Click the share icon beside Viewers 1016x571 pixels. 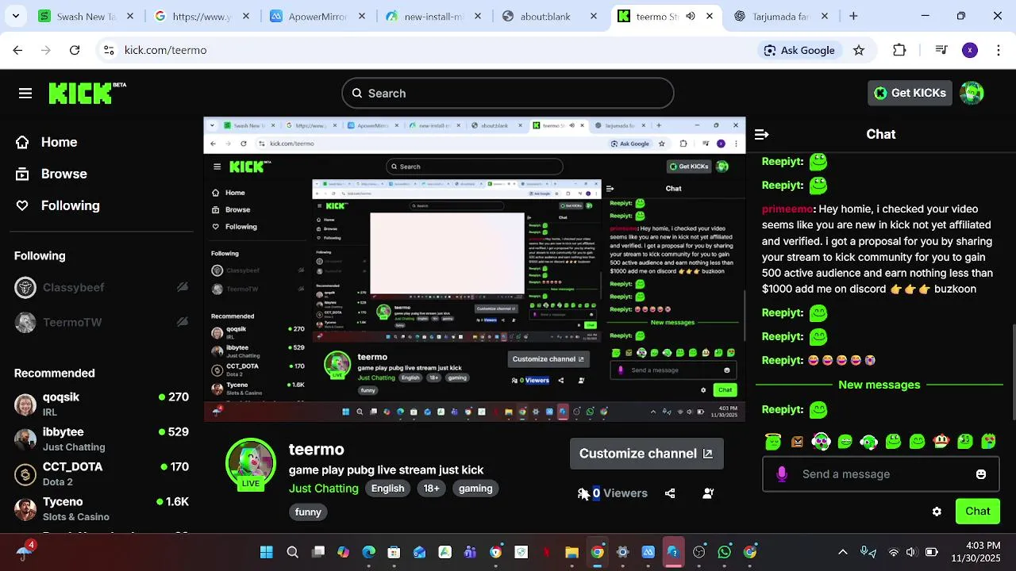670,493
